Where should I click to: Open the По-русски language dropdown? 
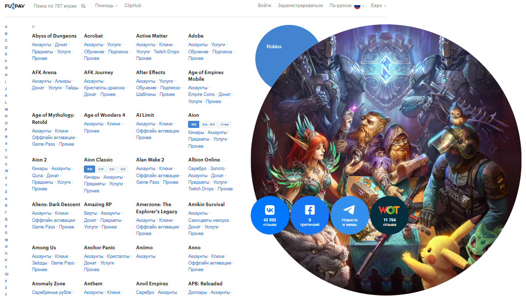click(341, 6)
